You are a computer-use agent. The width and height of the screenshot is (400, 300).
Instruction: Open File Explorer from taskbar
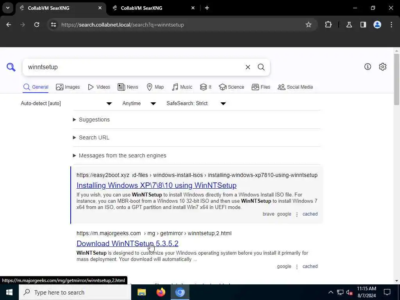pos(141,292)
